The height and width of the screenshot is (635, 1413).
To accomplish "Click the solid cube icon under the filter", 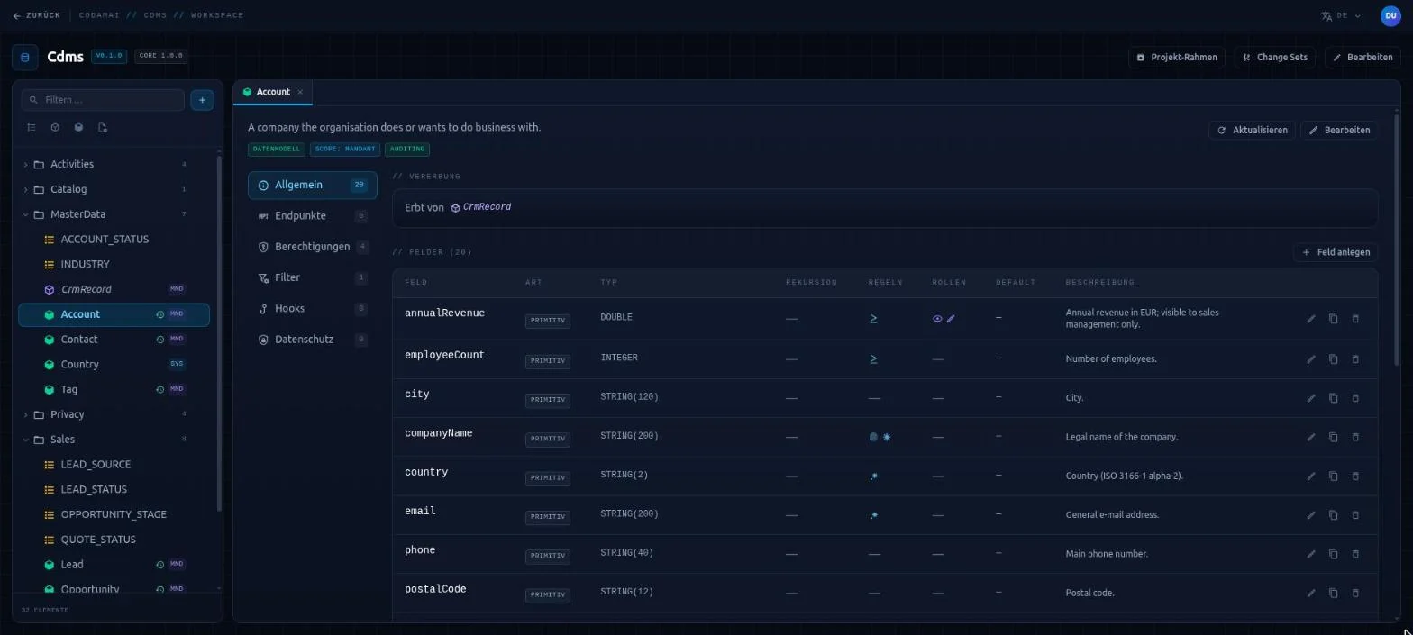I will [78, 128].
